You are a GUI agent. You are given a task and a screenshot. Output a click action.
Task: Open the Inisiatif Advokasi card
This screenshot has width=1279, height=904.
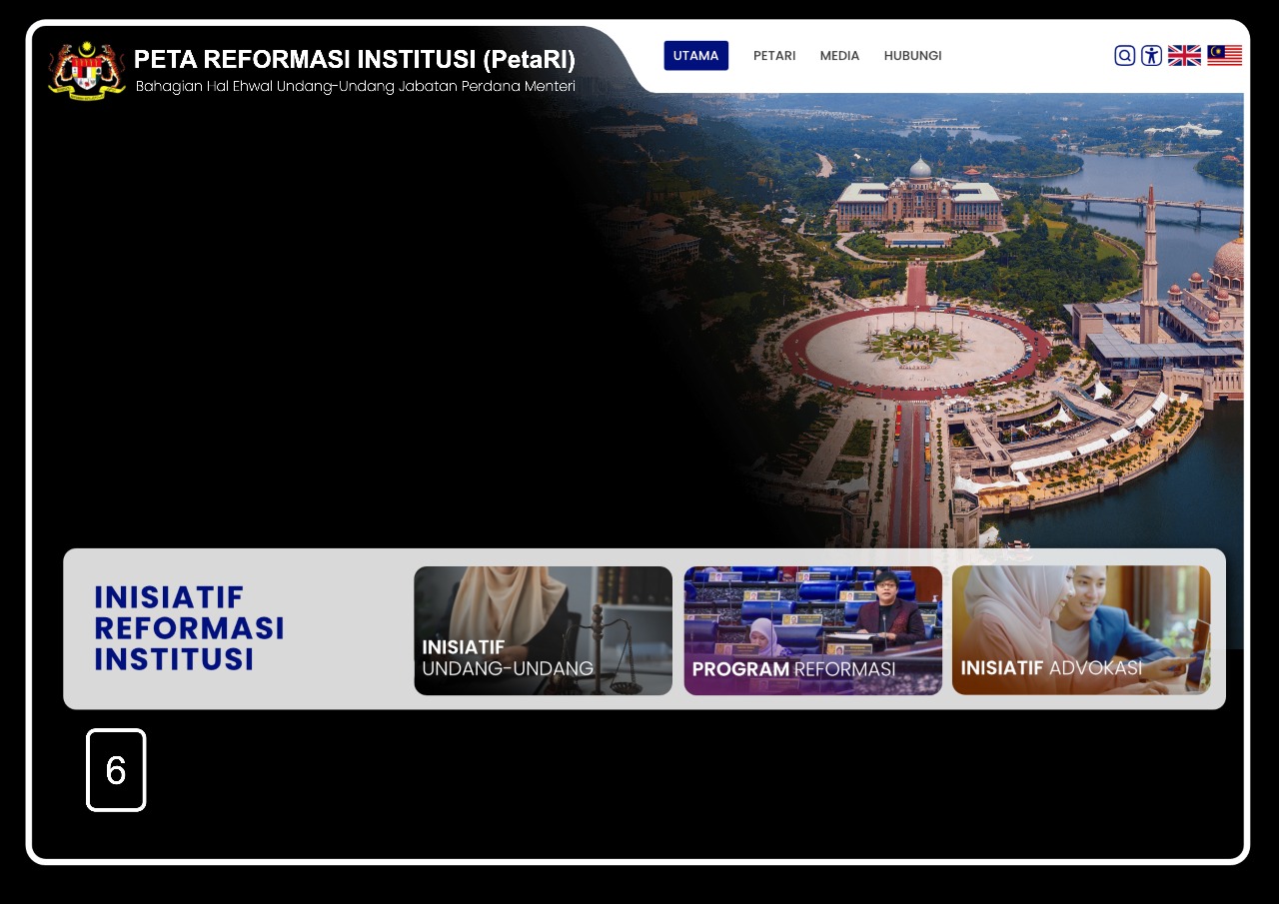1081,631
